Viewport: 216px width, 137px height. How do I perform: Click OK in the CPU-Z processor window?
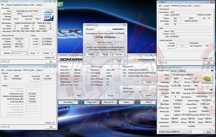(x=51, y=62)
